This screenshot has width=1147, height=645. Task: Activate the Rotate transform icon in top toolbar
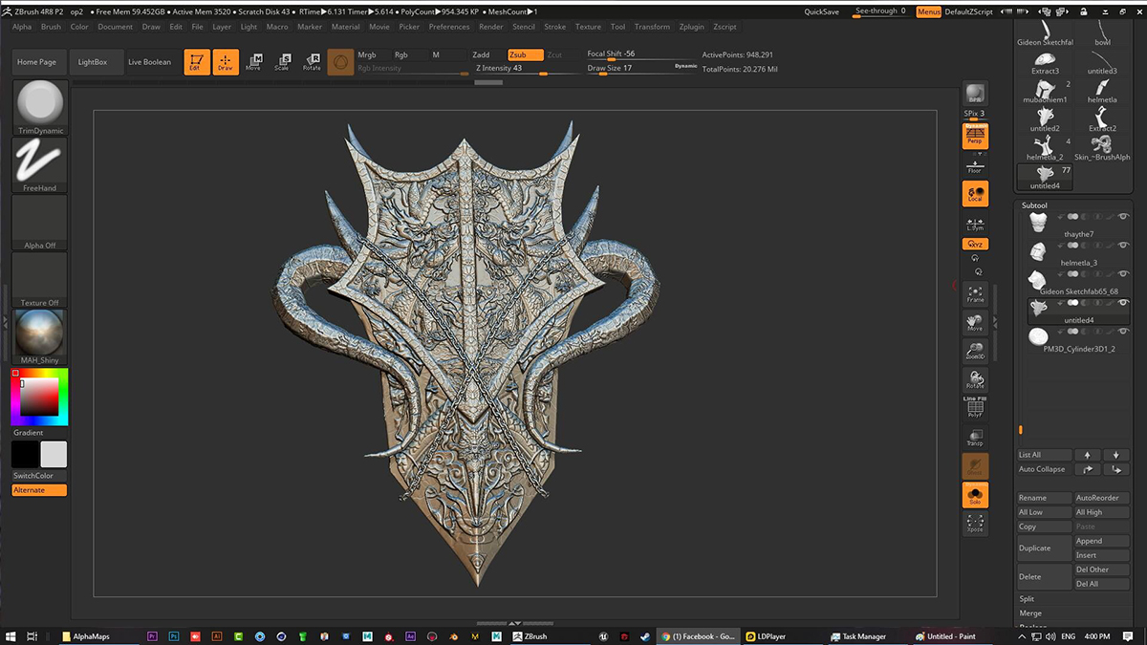click(x=312, y=62)
